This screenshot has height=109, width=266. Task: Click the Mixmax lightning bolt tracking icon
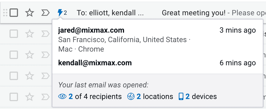coord(60,12)
